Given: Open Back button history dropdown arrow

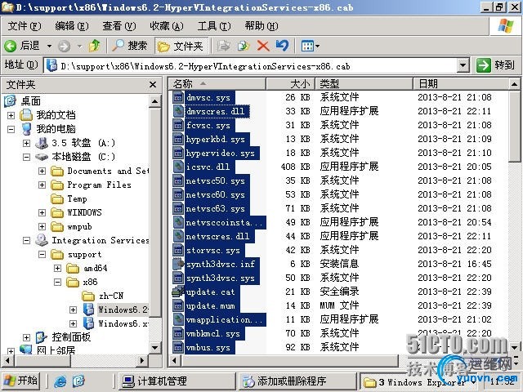Looking at the screenshot, I should pos(49,46).
